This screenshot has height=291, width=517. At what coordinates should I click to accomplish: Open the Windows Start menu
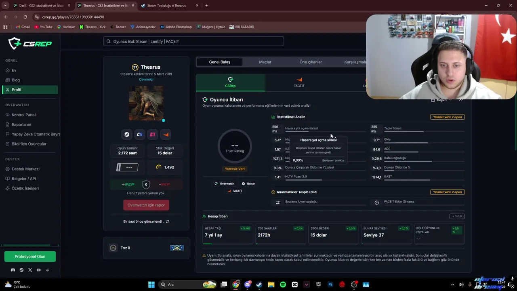click(x=151, y=285)
